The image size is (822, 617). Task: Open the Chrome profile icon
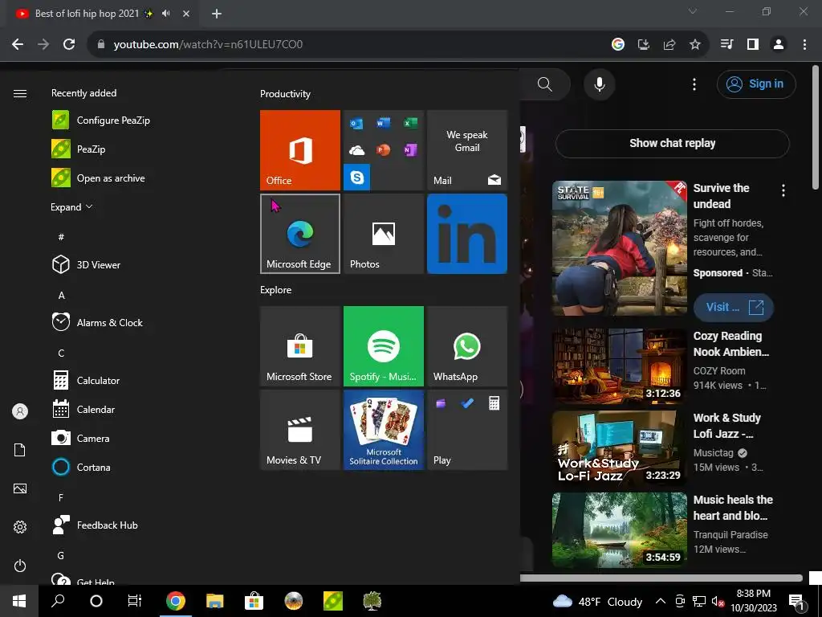point(779,44)
